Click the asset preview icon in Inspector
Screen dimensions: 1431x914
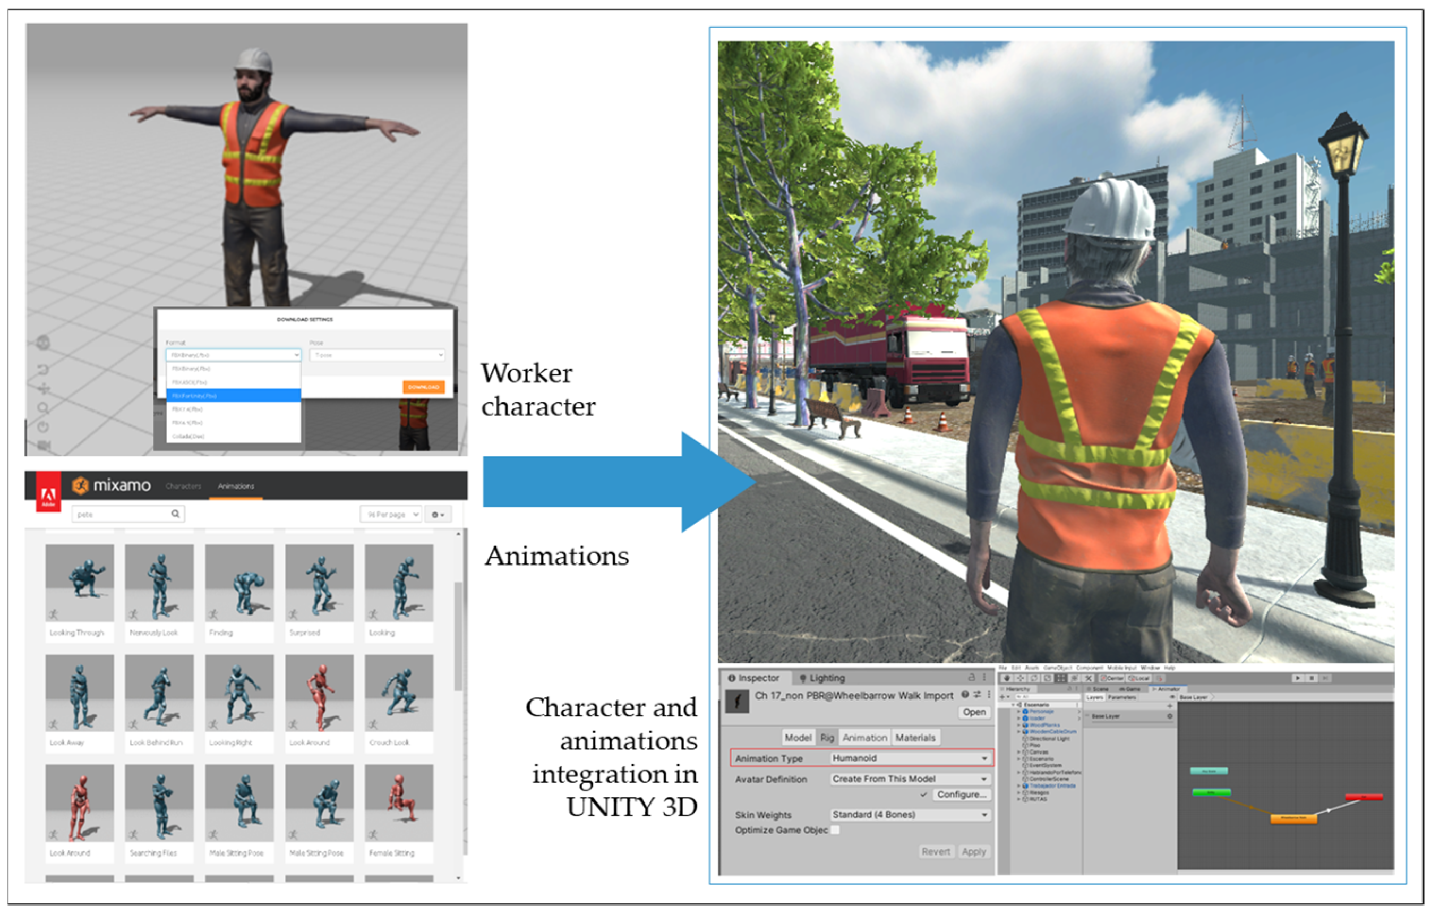pyautogui.click(x=738, y=702)
